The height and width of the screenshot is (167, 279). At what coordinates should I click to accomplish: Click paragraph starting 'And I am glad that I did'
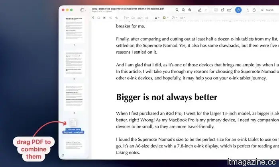198,71
